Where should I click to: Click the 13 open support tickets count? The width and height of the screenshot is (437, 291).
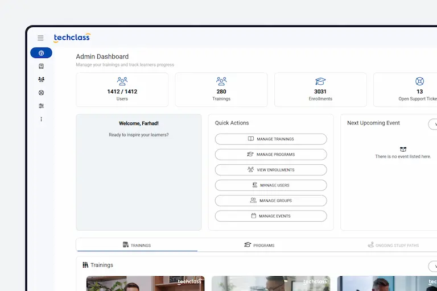click(x=419, y=92)
